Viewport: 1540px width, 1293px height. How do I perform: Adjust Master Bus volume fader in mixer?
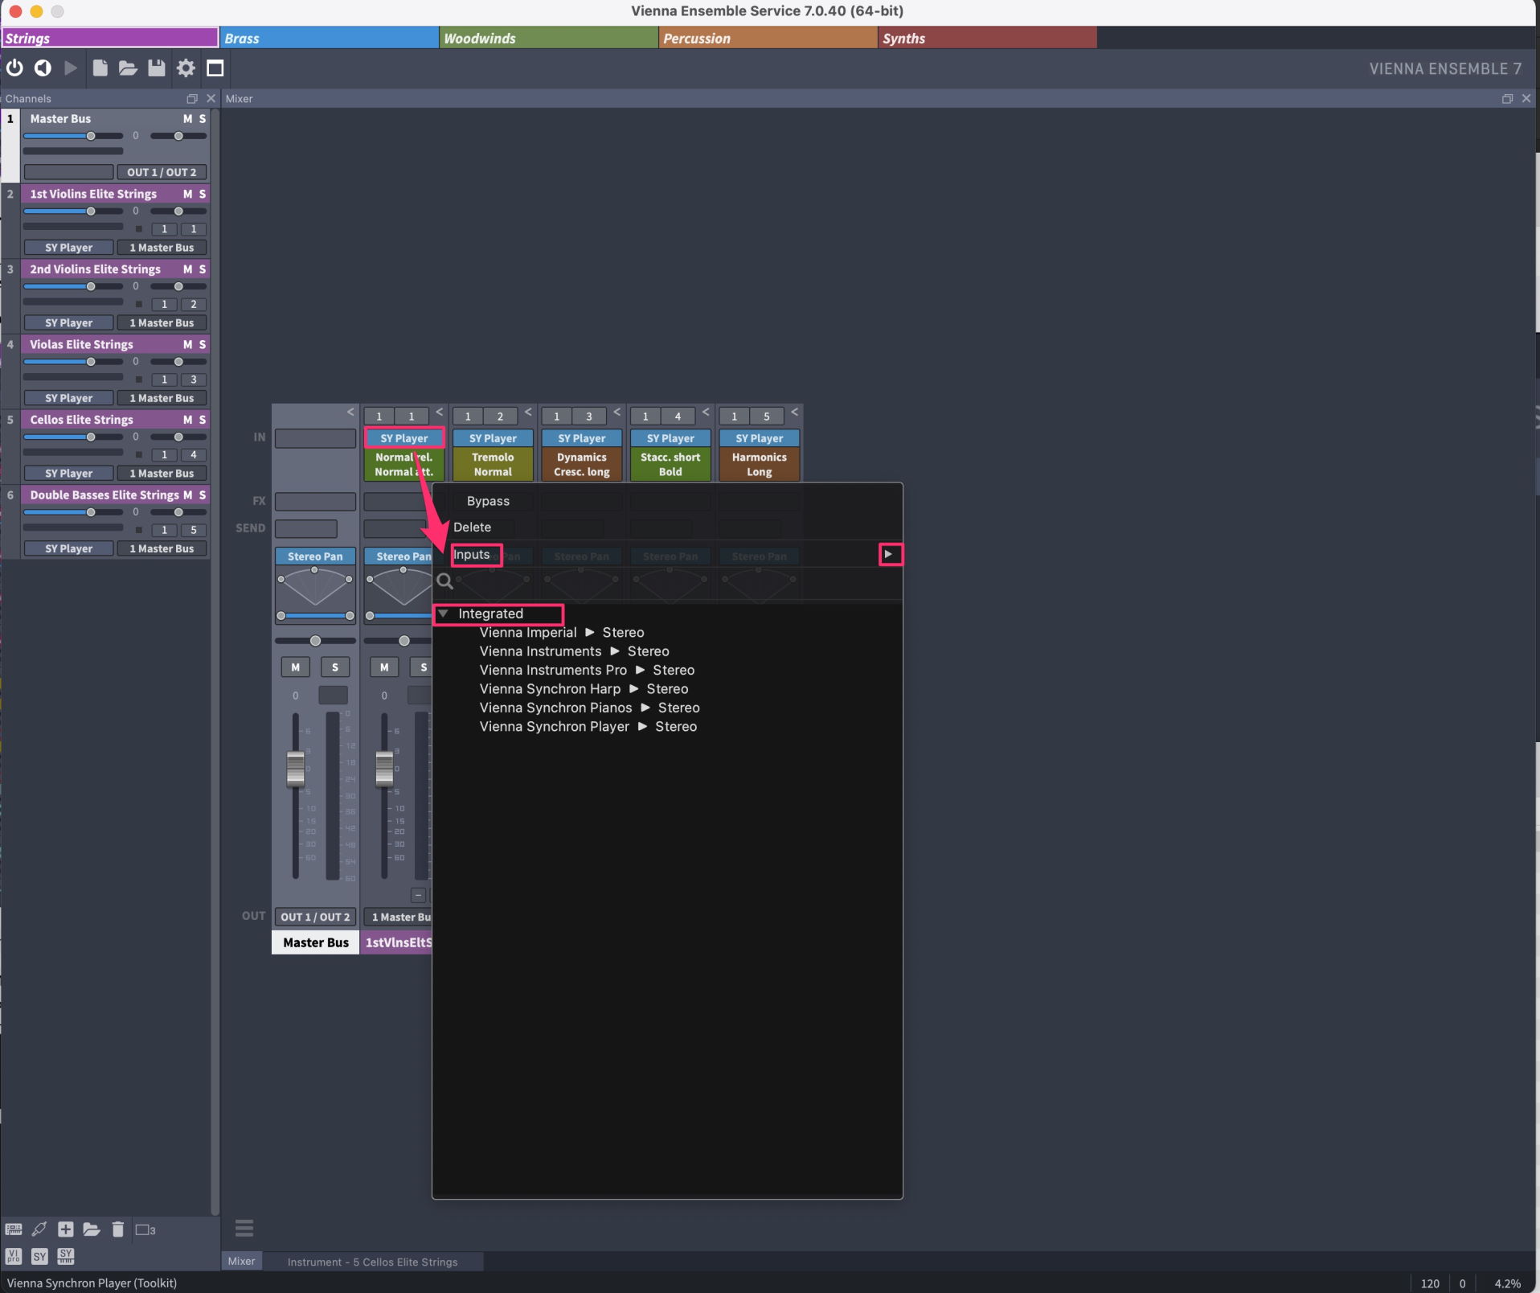pyautogui.click(x=296, y=768)
